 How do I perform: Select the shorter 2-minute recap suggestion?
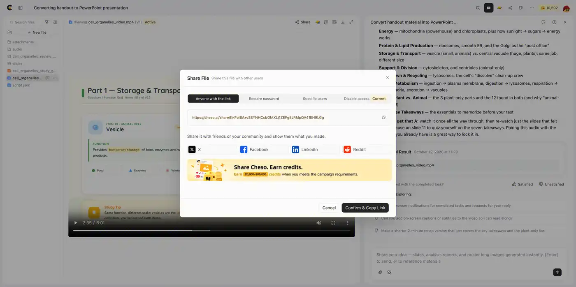(460, 231)
